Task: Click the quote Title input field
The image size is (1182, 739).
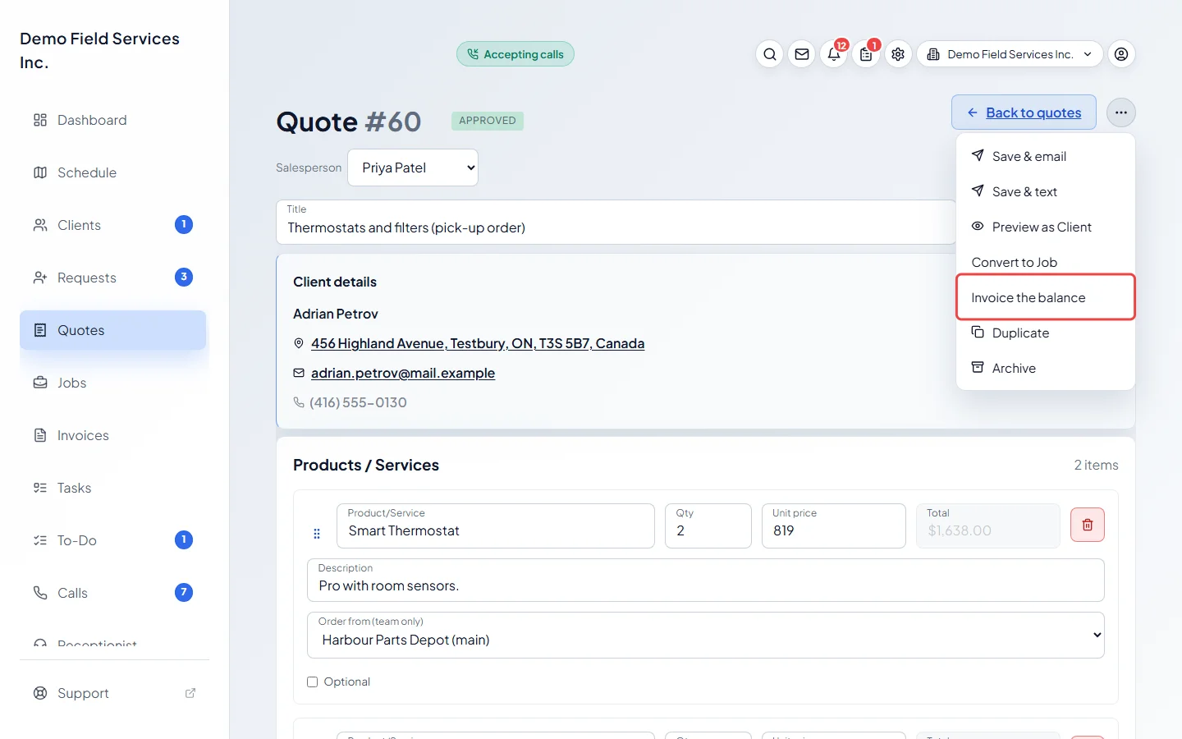Action: pyautogui.click(x=616, y=222)
